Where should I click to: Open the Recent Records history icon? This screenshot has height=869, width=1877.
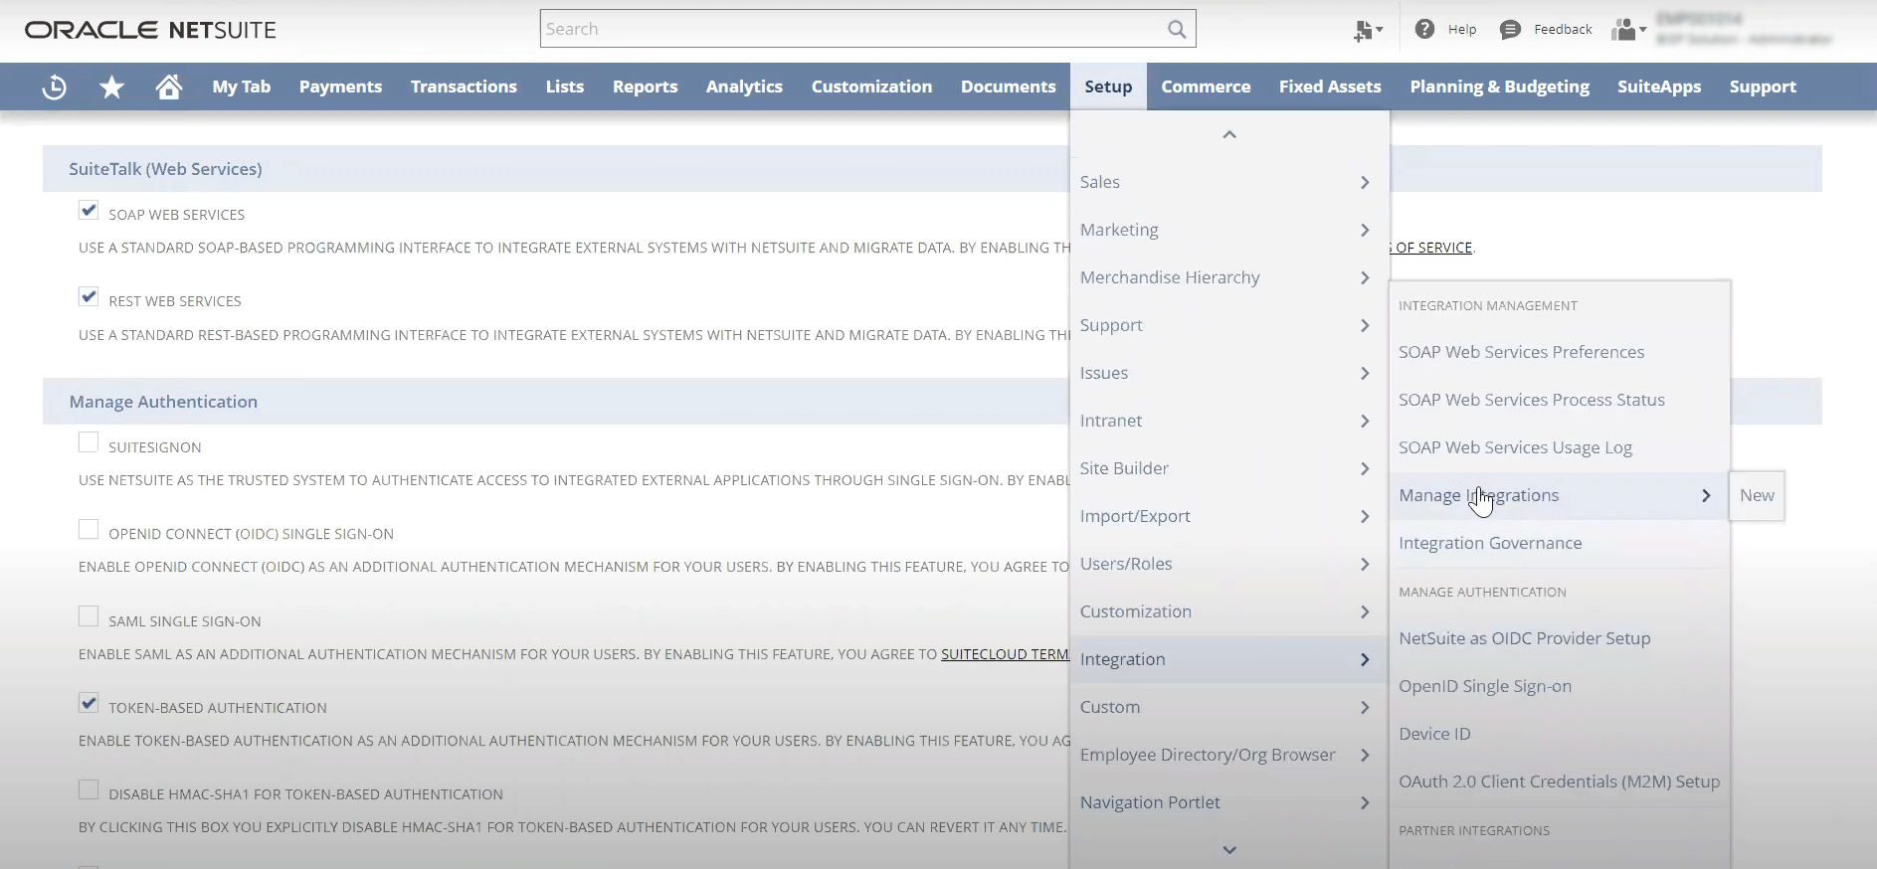[54, 87]
